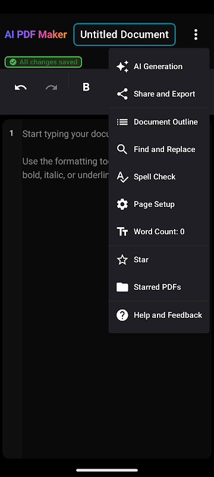Select the Find and Replace magnifier icon
The image size is (214, 477).
coord(122,150)
